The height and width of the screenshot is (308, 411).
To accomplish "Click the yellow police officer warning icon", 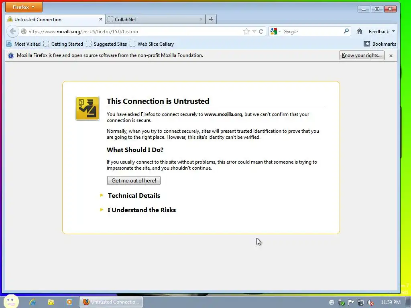I will coord(87,108).
